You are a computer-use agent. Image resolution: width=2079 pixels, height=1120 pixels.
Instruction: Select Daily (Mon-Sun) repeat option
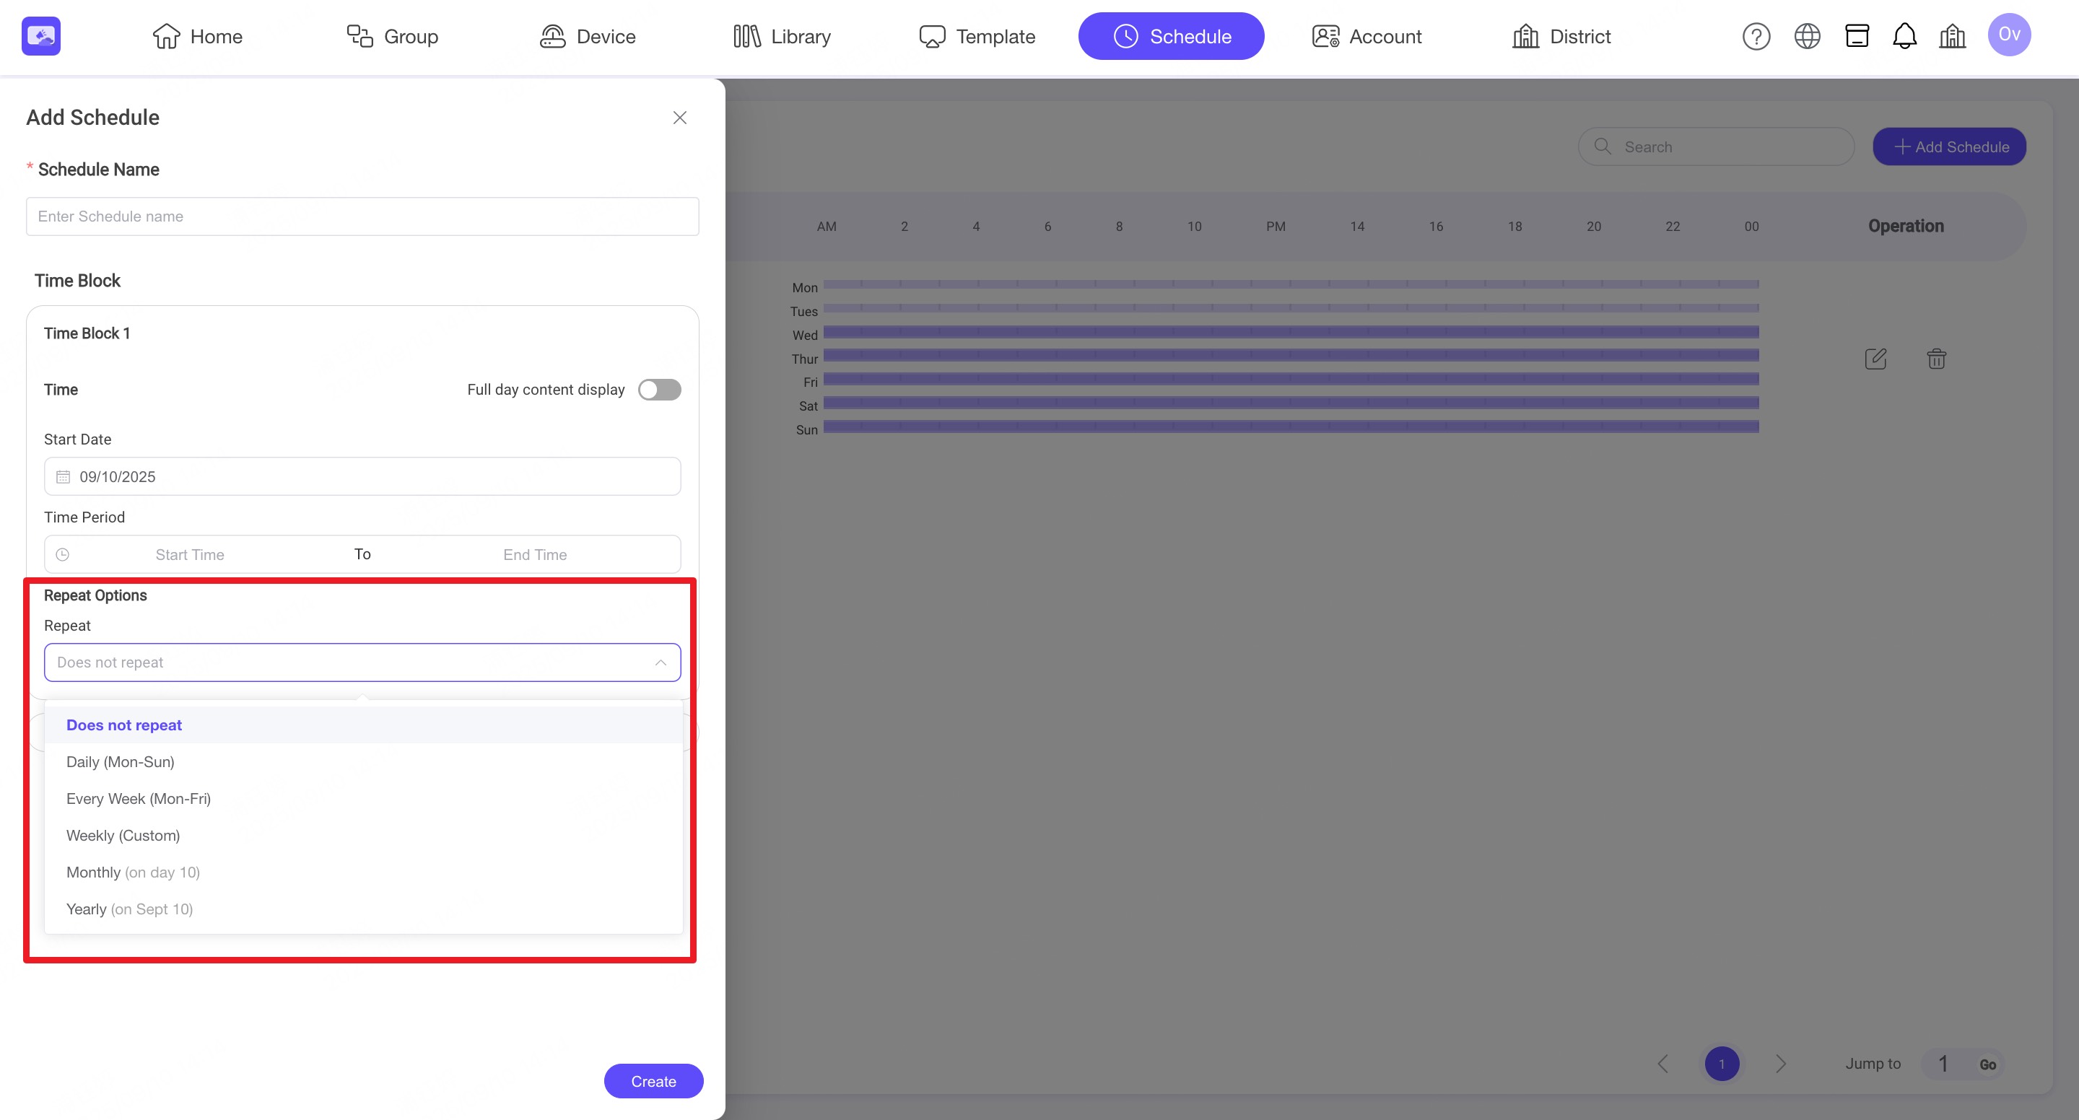point(121,762)
